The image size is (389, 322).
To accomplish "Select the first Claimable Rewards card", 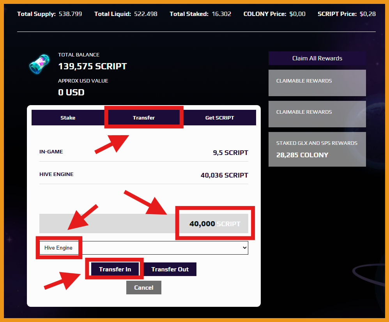I will click(317, 83).
